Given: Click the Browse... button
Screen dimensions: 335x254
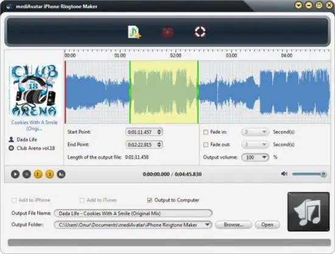Looking at the screenshot, I should point(233,225).
